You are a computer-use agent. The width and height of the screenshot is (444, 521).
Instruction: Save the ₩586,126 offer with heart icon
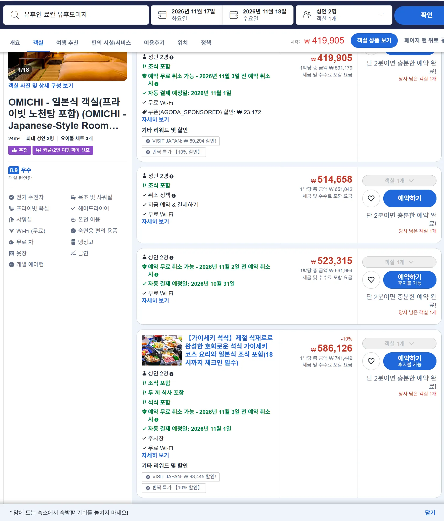coord(371,361)
